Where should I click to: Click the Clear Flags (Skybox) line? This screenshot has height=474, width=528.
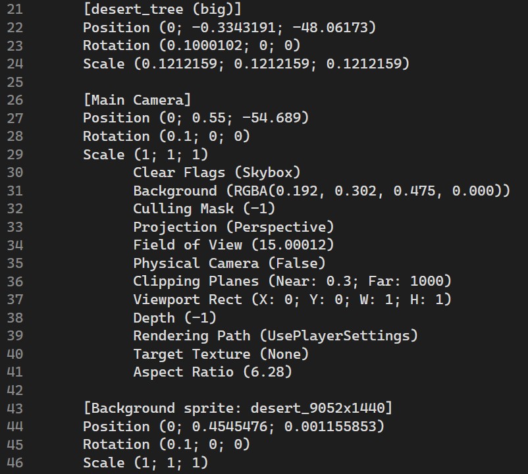(217, 172)
